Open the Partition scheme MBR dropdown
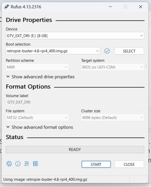This screenshot has height=187, width=151. [x=37, y=67]
